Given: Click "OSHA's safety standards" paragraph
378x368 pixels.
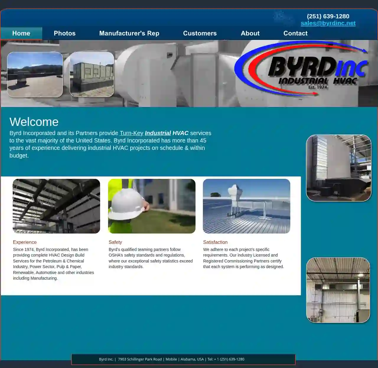Looking at the screenshot, I should tap(151, 258).
